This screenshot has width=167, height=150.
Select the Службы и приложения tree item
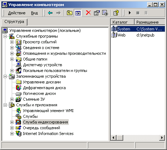pyautogui.click(x=37, y=105)
